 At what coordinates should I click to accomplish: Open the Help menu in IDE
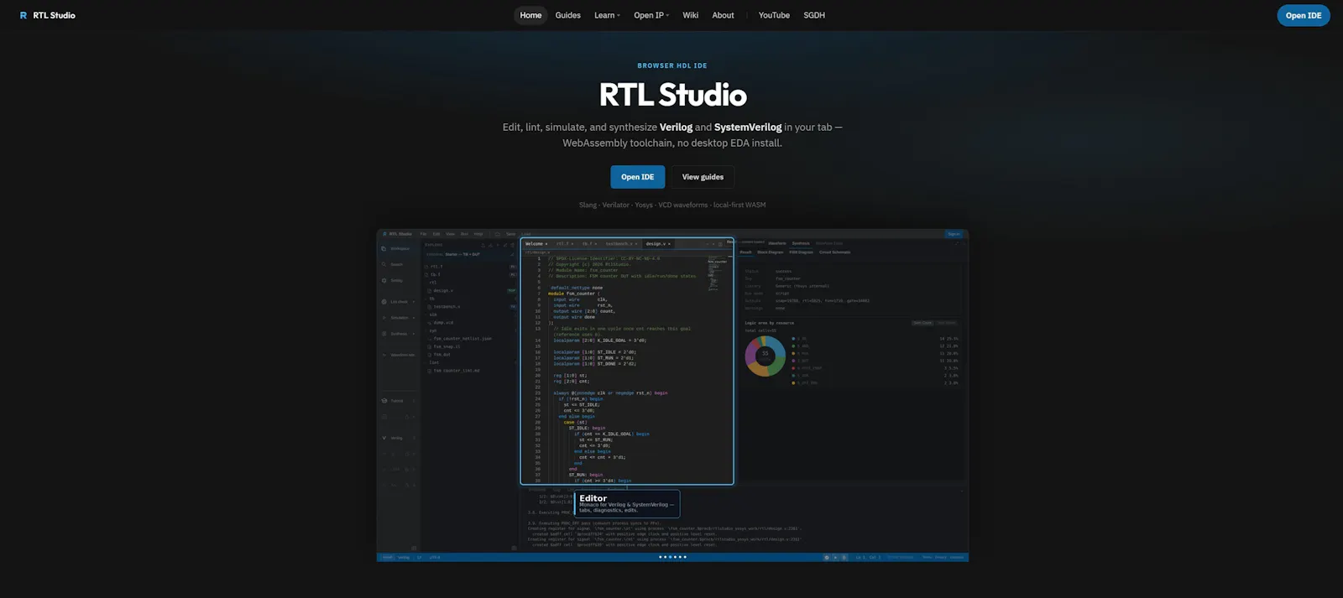[x=478, y=234]
